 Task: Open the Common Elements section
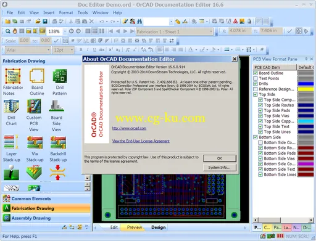[46, 198]
